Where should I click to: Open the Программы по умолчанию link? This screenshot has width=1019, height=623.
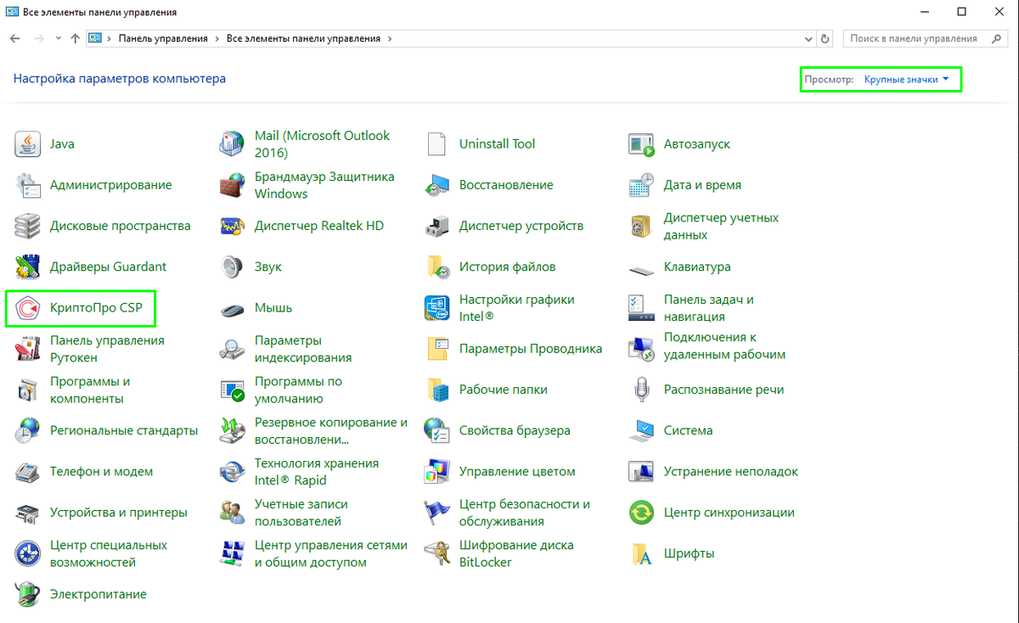coord(298,390)
